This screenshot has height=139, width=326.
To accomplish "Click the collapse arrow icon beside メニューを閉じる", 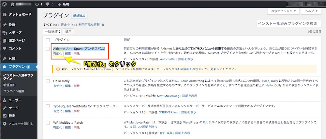I will point(5,124).
